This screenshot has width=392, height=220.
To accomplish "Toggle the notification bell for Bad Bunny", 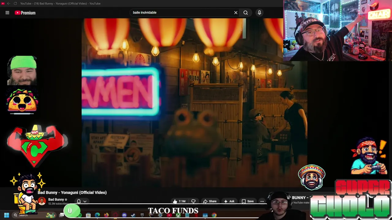I will pyautogui.click(x=79, y=201).
